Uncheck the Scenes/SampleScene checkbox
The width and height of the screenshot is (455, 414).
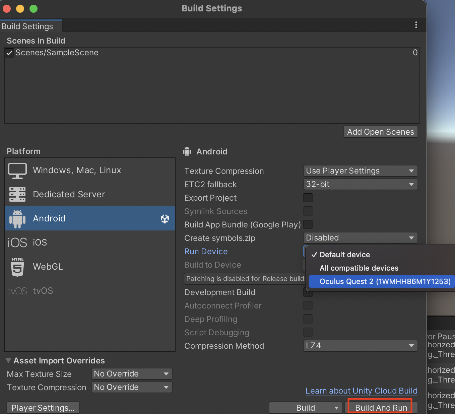(x=9, y=53)
